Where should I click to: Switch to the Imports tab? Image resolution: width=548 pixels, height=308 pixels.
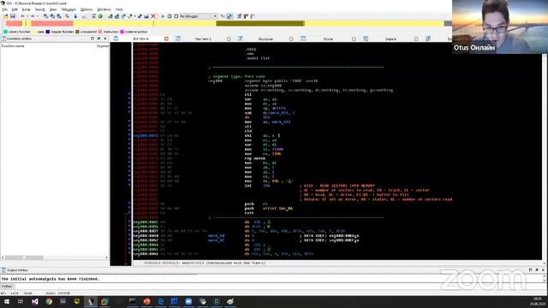tap(390, 38)
